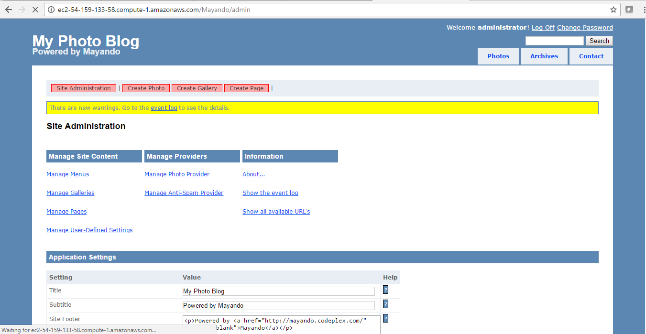Open Manage Menus link
Viewport: 646px width, 334px height.
pos(67,174)
